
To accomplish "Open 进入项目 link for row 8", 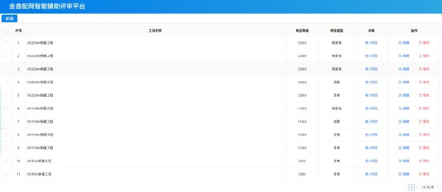I will coord(371,135).
